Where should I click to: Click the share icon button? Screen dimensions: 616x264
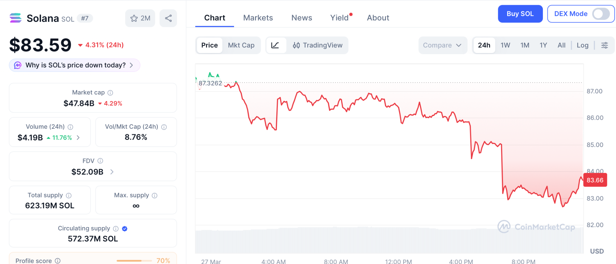point(168,18)
